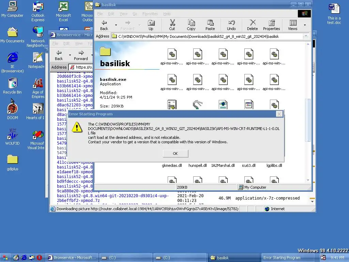Click down arrow of basilisk file list scrollbar
Image resolution: width=349 pixels, height=262 pixels.
(308, 180)
